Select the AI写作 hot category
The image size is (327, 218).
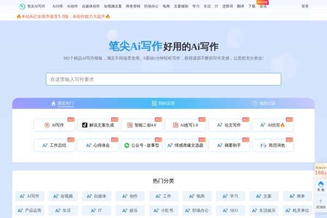[29, 196]
